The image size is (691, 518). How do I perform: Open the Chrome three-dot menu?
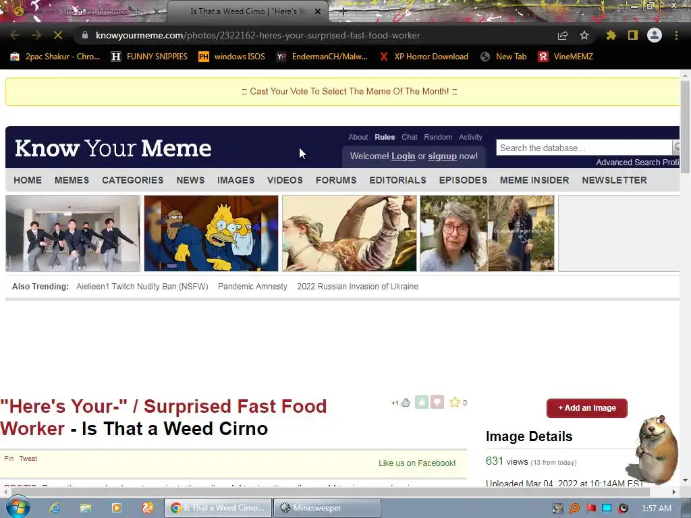click(676, 35)
